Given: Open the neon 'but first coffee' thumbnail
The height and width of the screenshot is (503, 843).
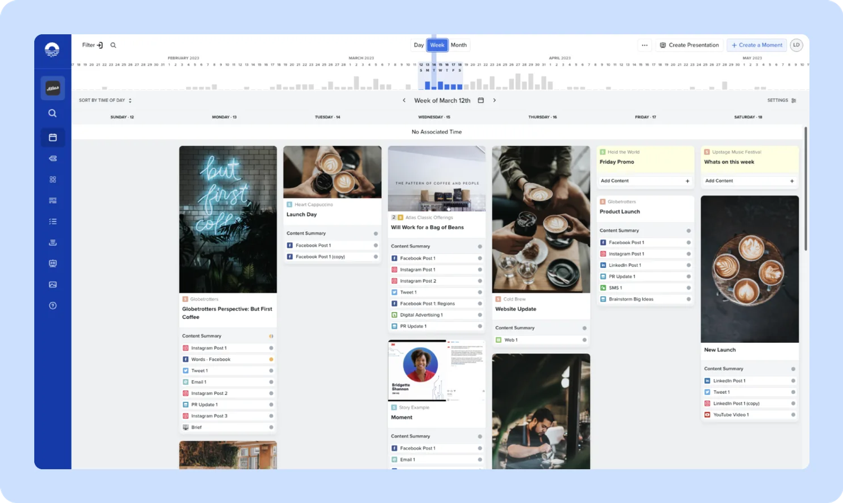Looking at the screenshot, I should [228, 219].
